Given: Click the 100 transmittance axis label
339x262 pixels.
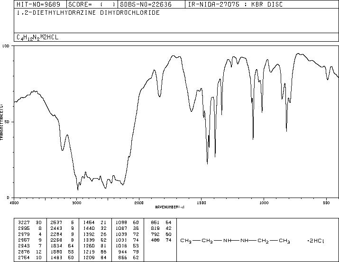Looking at the screenshot, I should click(x=6, y=46).
